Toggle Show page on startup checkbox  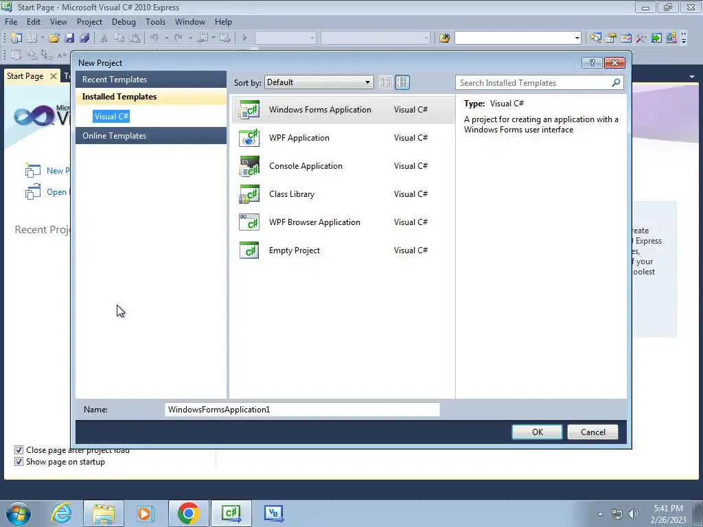(19, 462)
